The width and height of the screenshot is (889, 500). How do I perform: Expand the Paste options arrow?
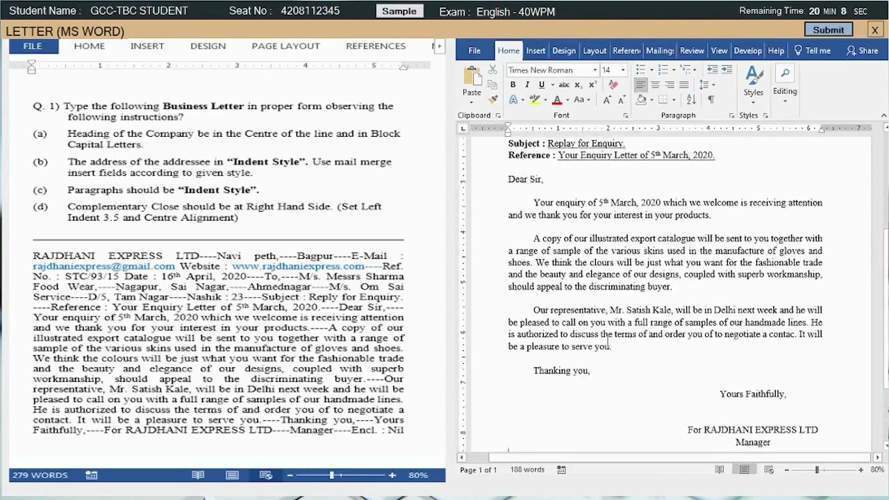tap(472, 102)
